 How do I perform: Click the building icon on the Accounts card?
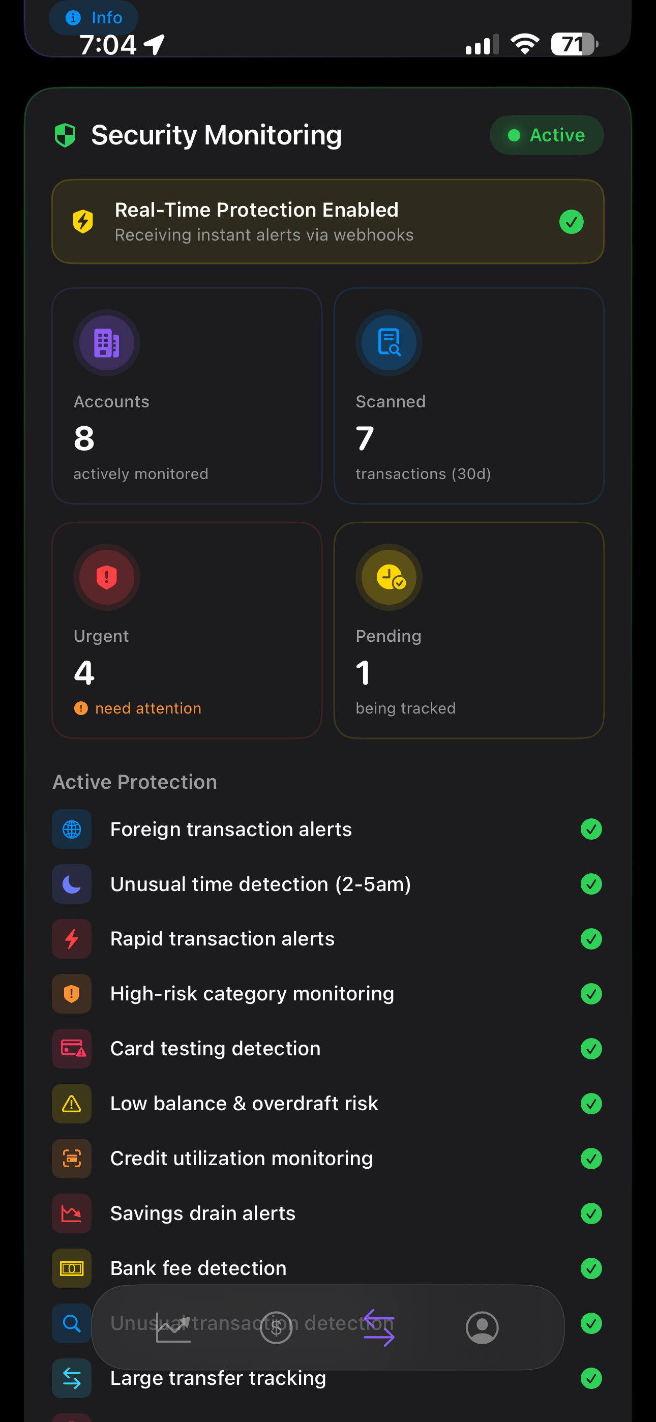[x=107, y=342]
